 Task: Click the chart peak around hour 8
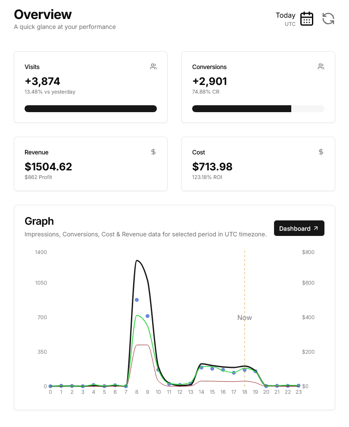pos(137,261)
